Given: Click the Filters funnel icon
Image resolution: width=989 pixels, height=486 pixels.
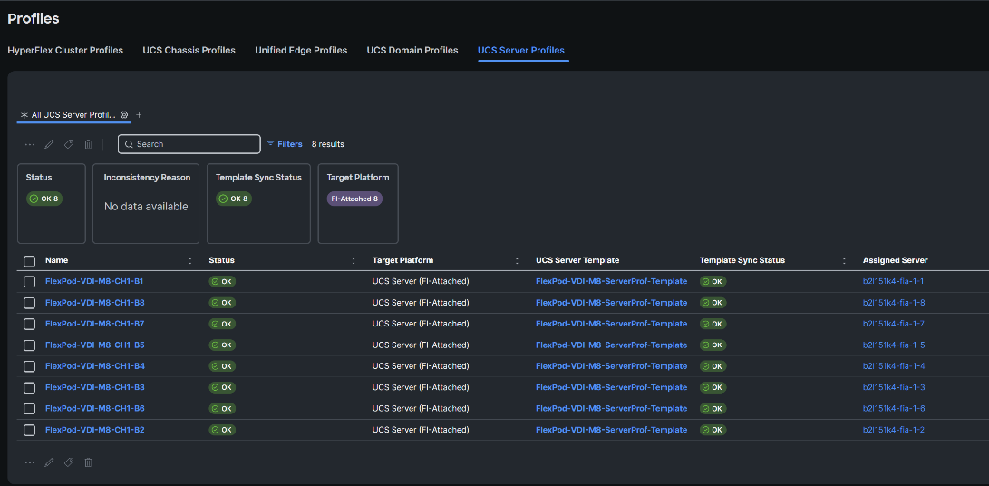Looking at the screenshot, I should [270, 144].
